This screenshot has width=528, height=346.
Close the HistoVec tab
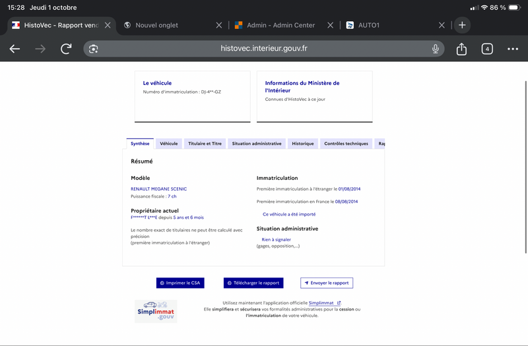coord(108,25)
